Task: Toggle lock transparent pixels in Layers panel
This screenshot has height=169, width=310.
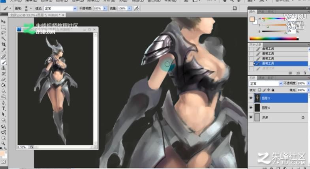Action: (x=259, y=90)
